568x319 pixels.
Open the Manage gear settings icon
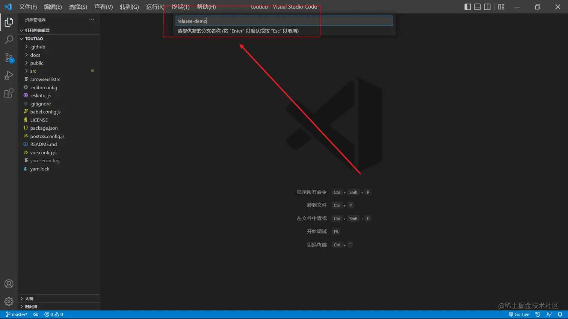click(9, 301)
